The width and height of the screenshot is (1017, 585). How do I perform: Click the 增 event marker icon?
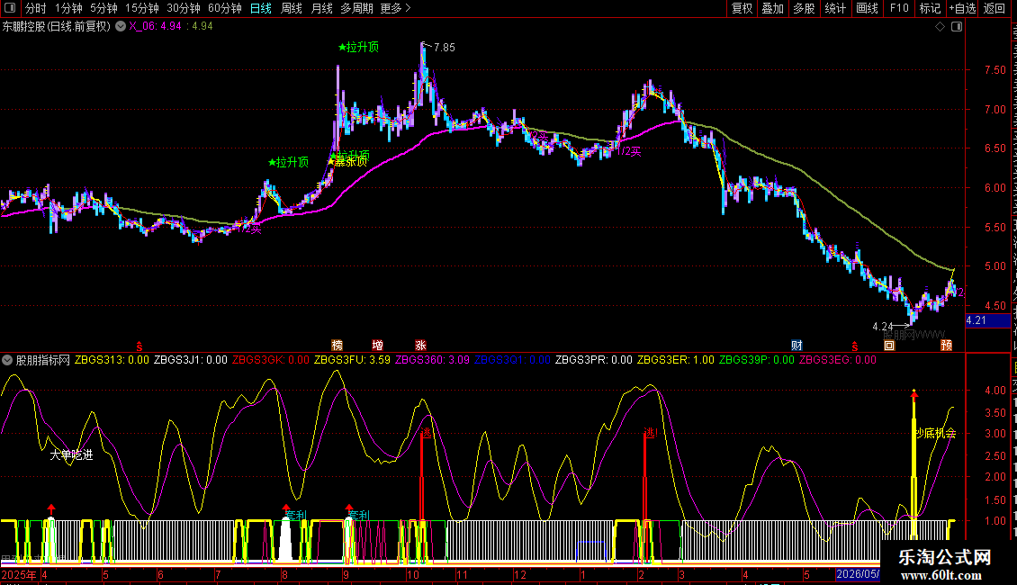tap(377, 345)
